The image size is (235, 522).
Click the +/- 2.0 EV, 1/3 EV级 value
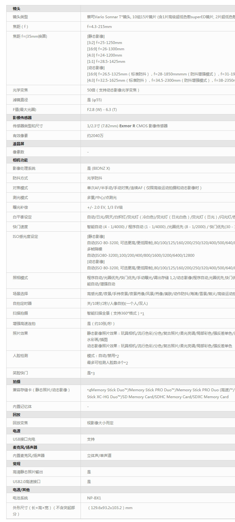point(105,207)
